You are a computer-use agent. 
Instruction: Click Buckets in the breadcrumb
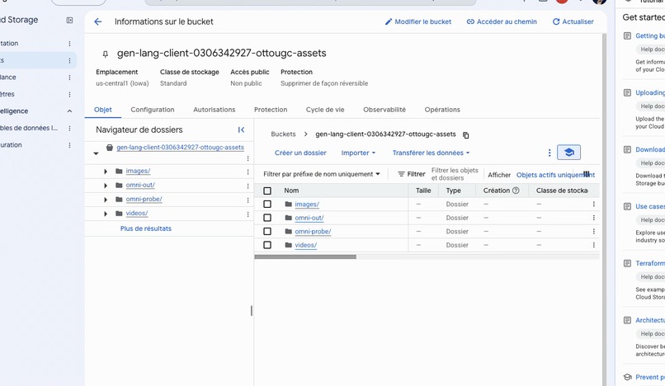283,134
